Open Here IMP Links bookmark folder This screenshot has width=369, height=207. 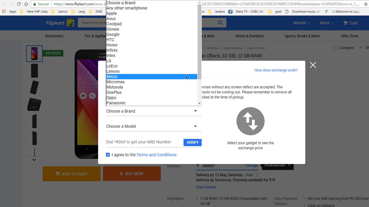point(34,12)
